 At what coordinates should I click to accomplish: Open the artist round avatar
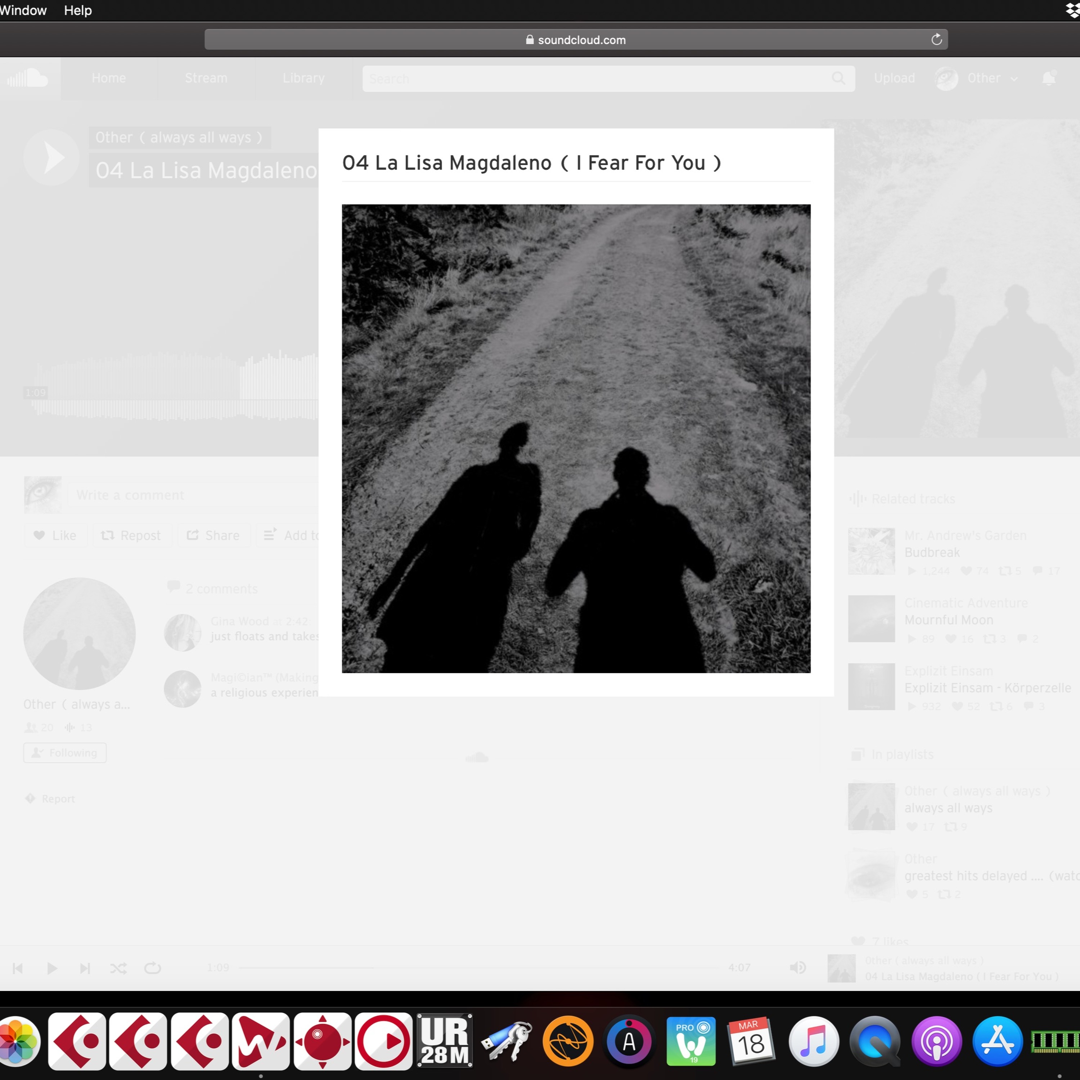pos(79,633)
